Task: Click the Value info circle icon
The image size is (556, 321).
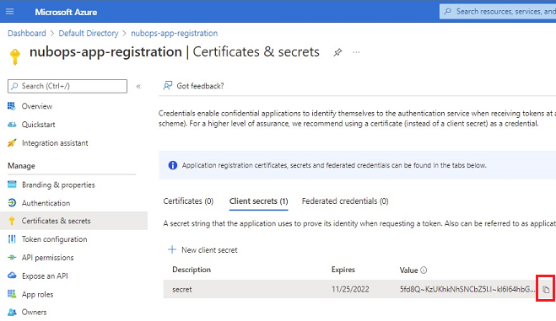Action: (x=424, y=270)
